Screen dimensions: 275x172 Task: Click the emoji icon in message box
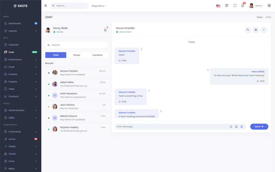point(231,127)
